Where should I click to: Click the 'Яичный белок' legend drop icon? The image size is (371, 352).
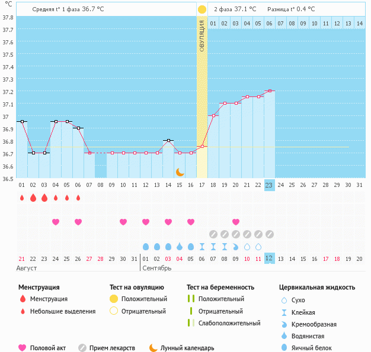(284, 348)
